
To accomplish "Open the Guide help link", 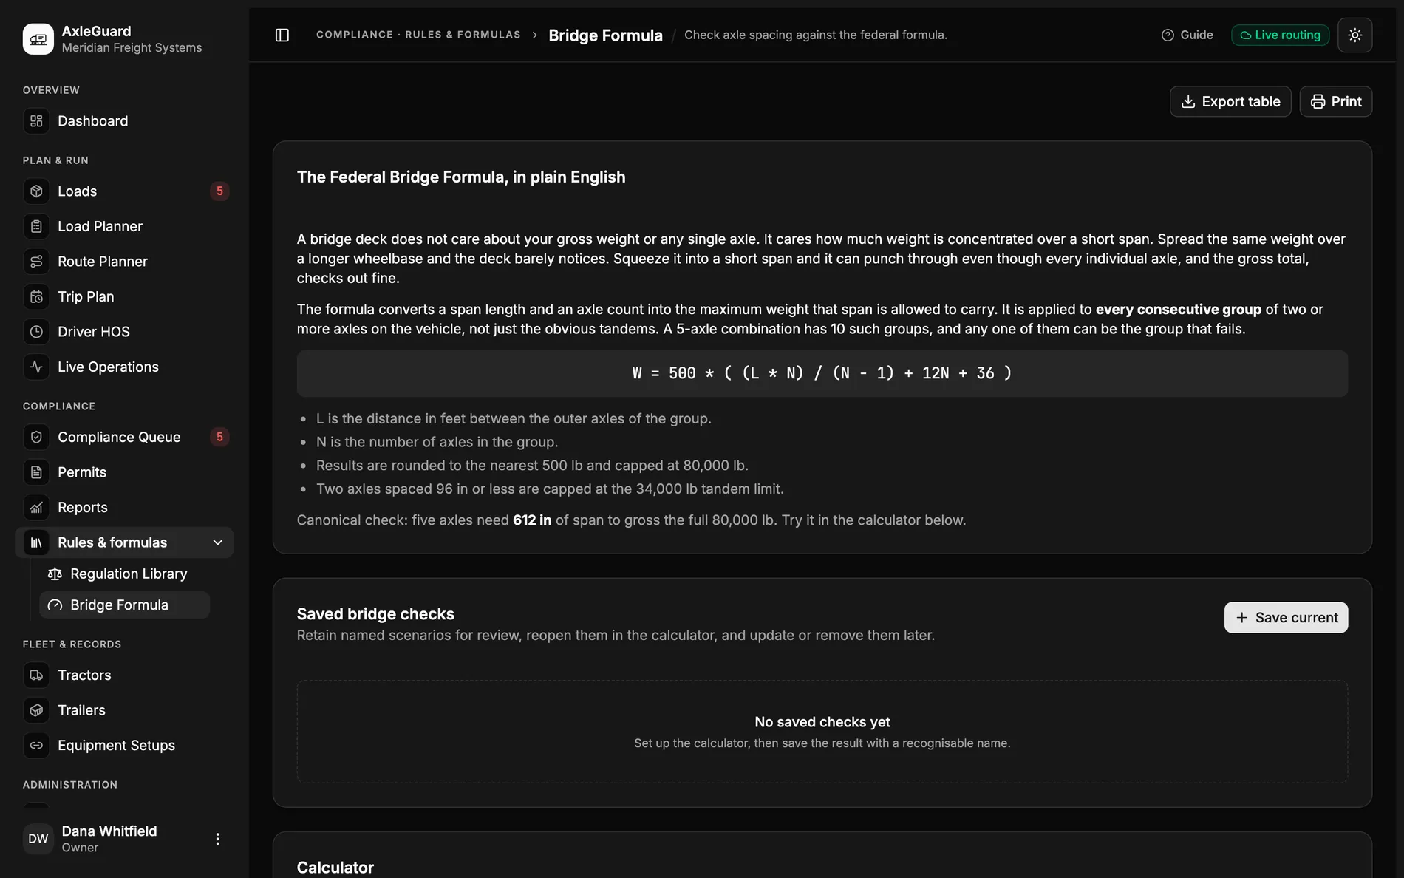I will [x=1187, y=35].
